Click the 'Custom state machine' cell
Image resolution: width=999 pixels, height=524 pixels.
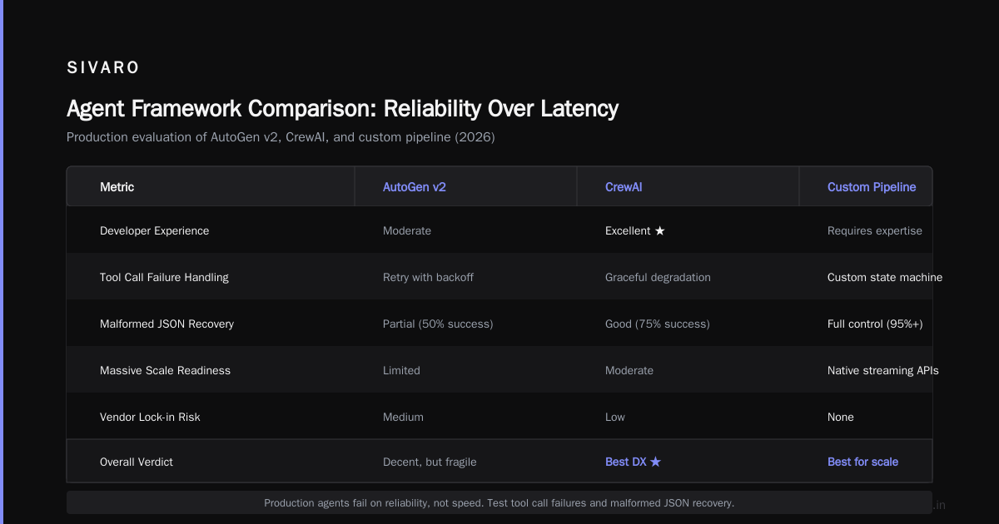[885, 277]
